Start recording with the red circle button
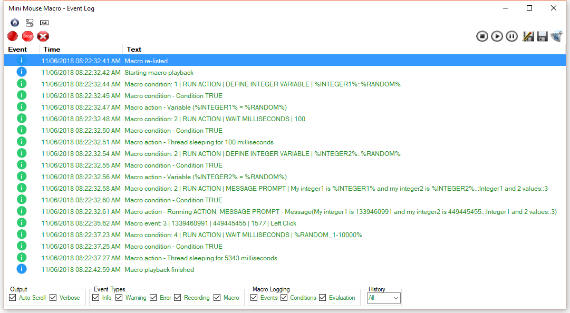570x313 pixels. tap(13, 36)
